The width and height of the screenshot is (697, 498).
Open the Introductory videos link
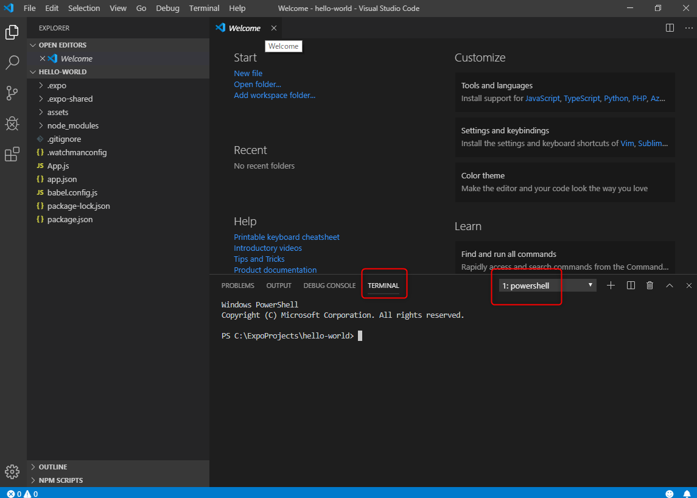point(268,248)
